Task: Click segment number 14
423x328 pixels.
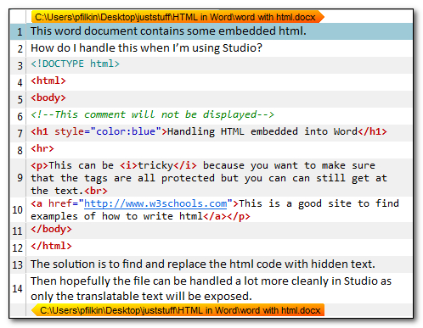Action: click(17, 289)
